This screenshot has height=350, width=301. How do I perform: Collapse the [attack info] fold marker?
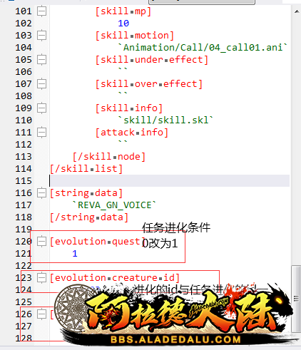tap(41, 133)
